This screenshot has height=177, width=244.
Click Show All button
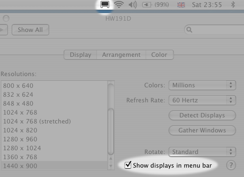point(30,30)
